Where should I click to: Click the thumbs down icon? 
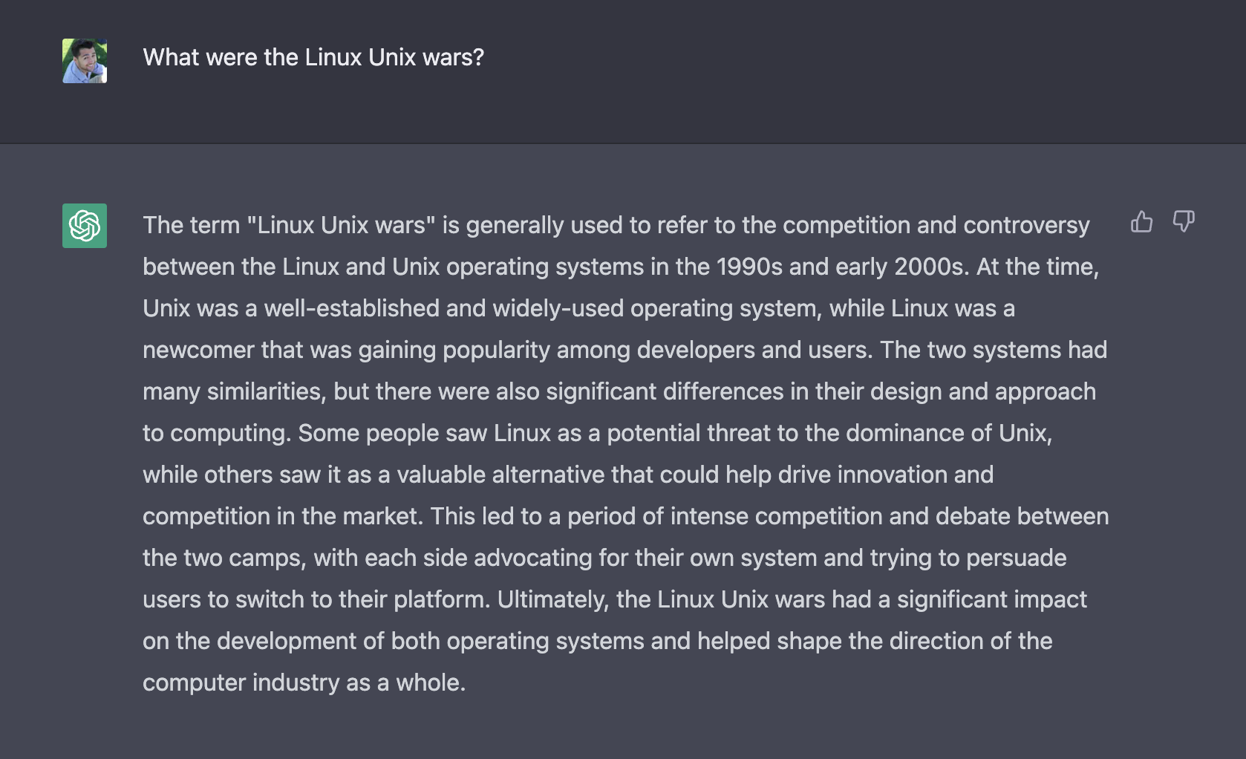1184,221
